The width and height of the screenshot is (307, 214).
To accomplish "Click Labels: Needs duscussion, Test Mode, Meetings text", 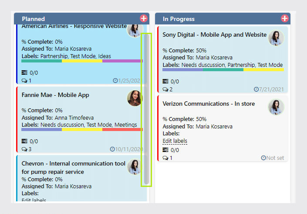I will 79,124.
